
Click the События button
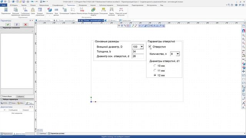pos(20,97)
